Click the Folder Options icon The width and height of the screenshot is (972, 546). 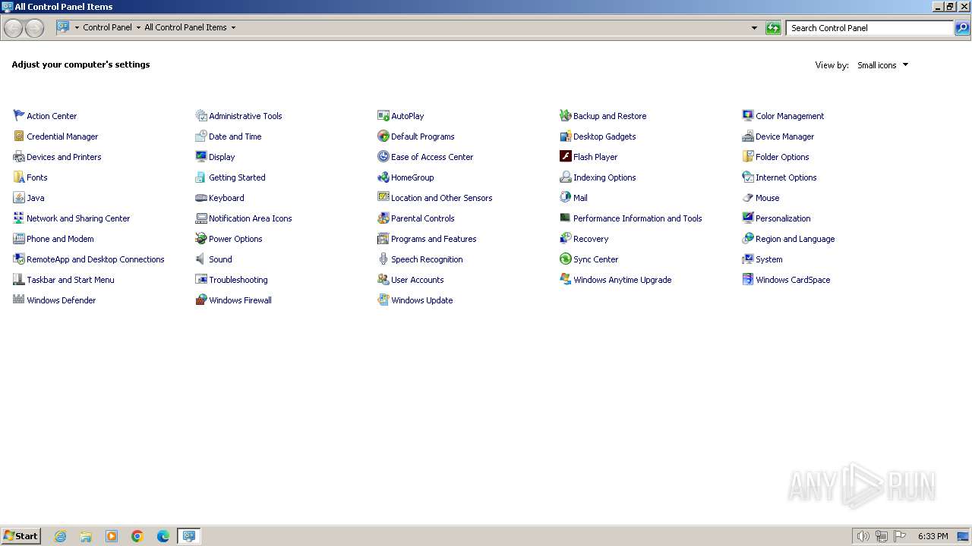(748, 157)
